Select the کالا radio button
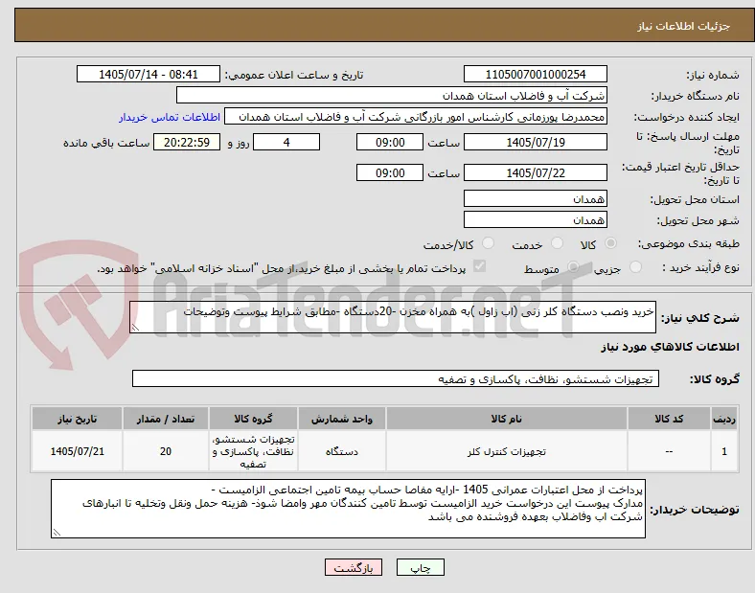 point(610,243)
